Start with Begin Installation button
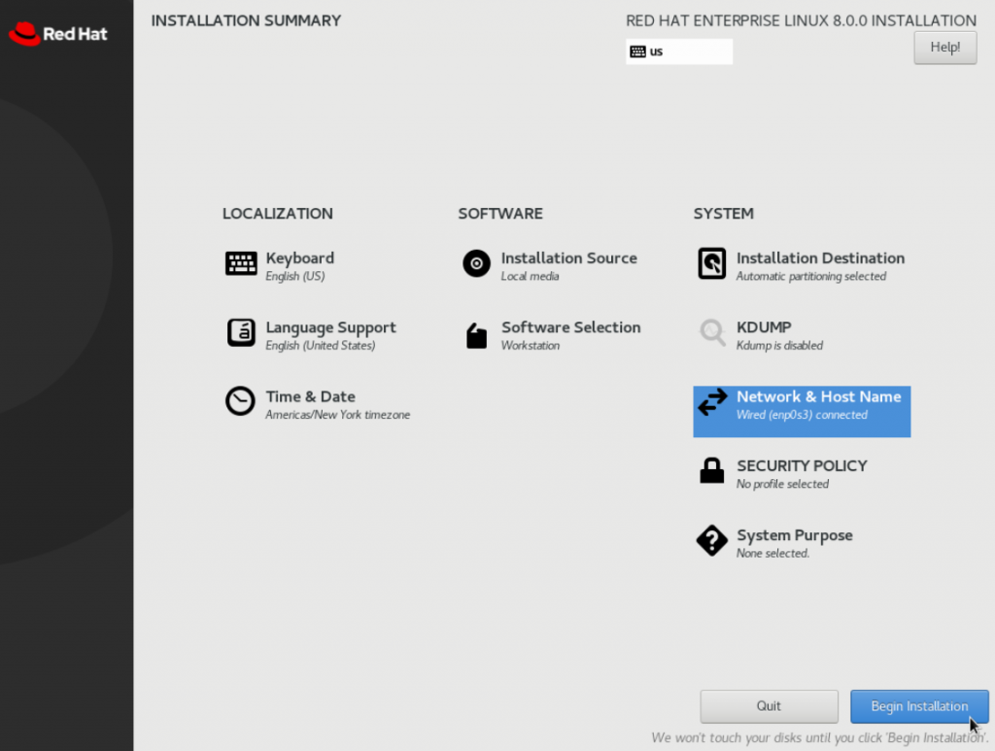Viewport: 995px width, 751px height. tap(919, 706)
